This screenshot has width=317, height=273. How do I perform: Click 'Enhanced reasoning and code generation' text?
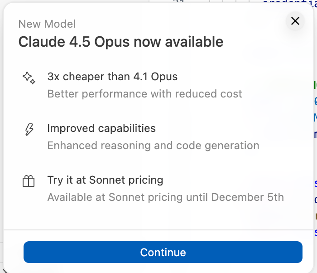[x=153, y=146]
